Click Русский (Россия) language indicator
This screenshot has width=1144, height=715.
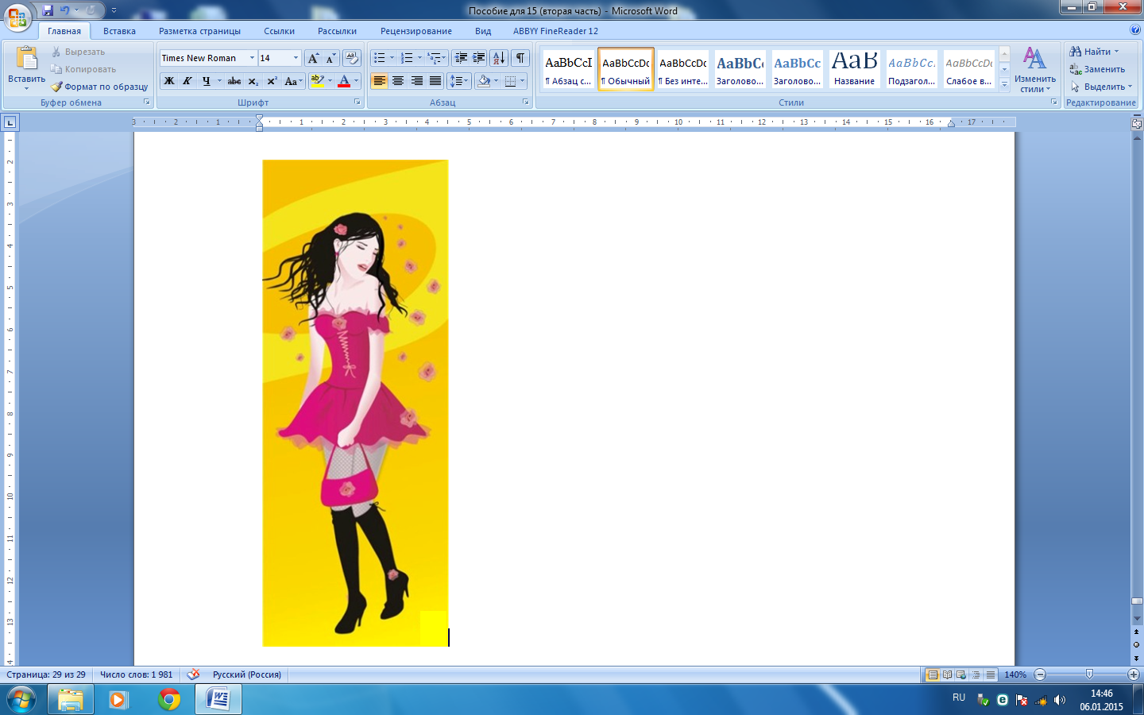(x=247, y=674)
